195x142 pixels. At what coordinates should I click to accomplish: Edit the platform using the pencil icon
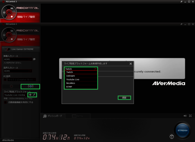point(34,95)
